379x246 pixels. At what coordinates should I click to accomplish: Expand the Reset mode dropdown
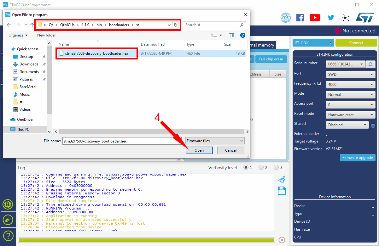pos(350,115)
